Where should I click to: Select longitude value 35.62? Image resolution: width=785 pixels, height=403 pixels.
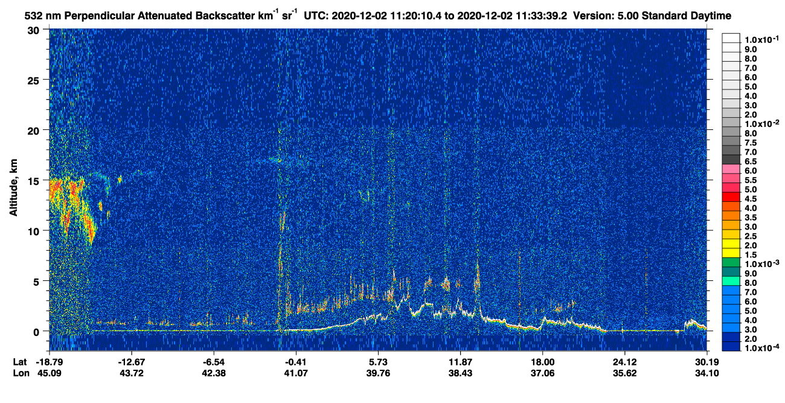[x=624, y=373]
